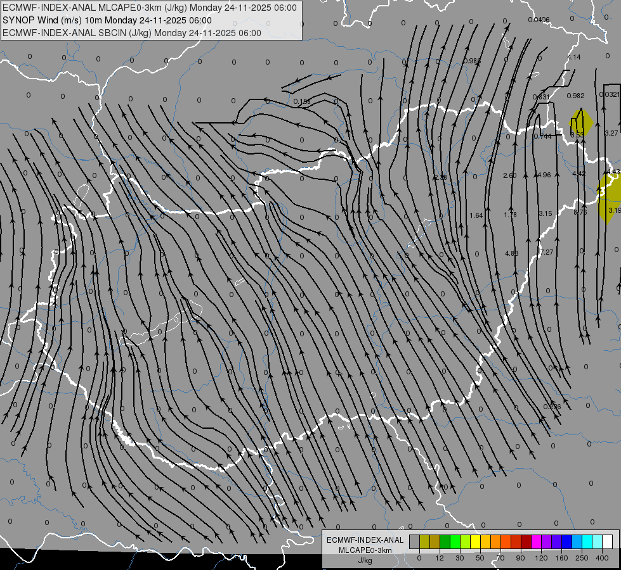Screen dimensions: 621x570
Task: Click the 1.64 map value
Action: (x=476, y=215)
